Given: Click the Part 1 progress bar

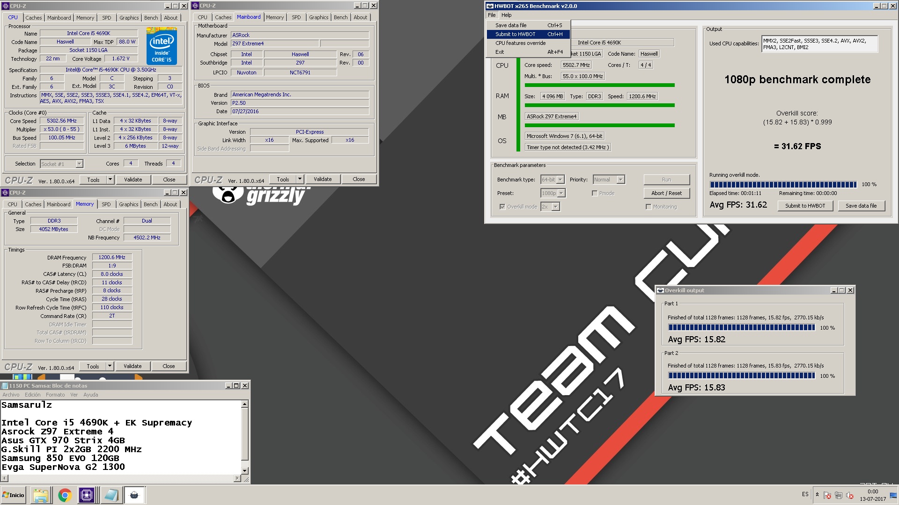Looking at the screenshot, I should [742, 328].
